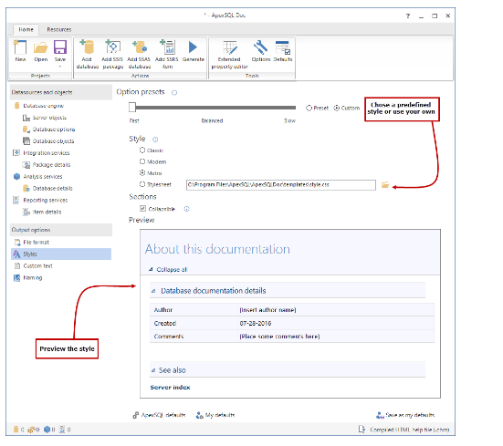Open the Extended property editor
This screenshot has width=503, height=446.
pos(230,47)
